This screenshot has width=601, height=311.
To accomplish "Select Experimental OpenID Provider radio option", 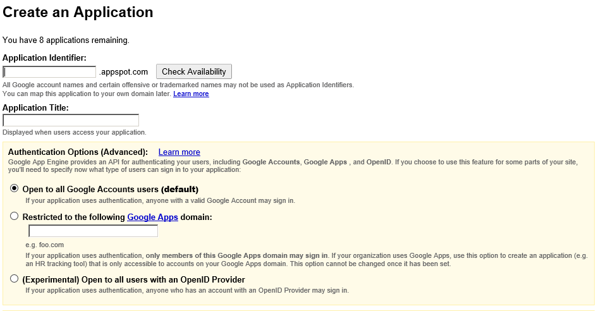I will (x=15, y=279).
